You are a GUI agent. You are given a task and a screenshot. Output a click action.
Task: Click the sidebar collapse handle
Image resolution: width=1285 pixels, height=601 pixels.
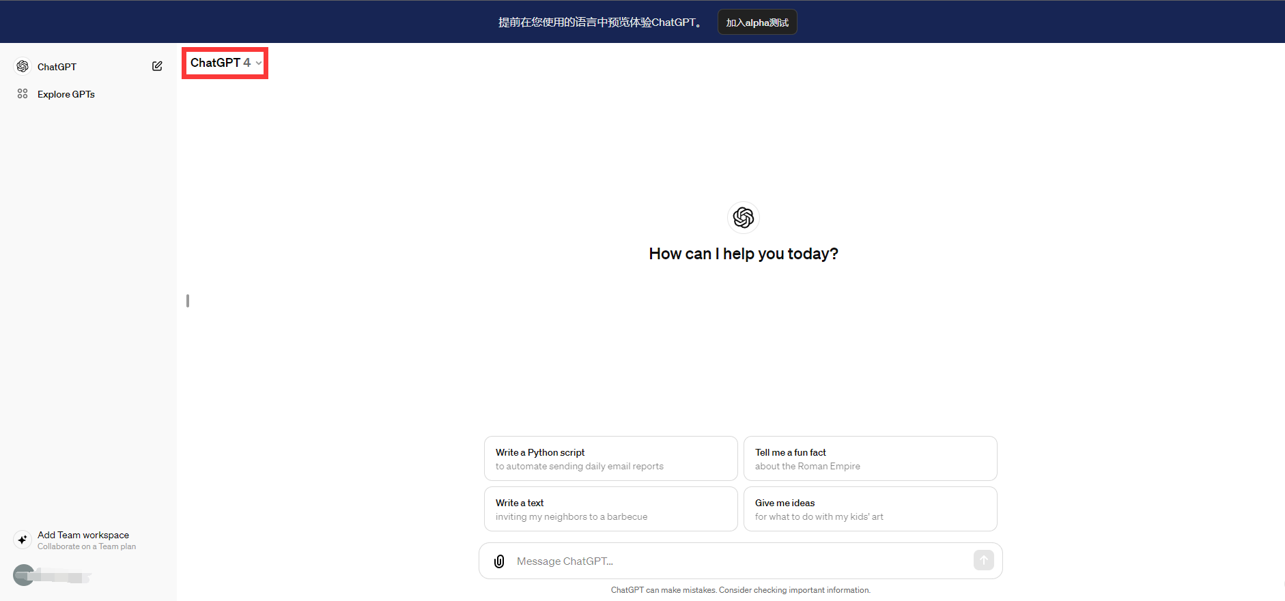click(188, 301)
